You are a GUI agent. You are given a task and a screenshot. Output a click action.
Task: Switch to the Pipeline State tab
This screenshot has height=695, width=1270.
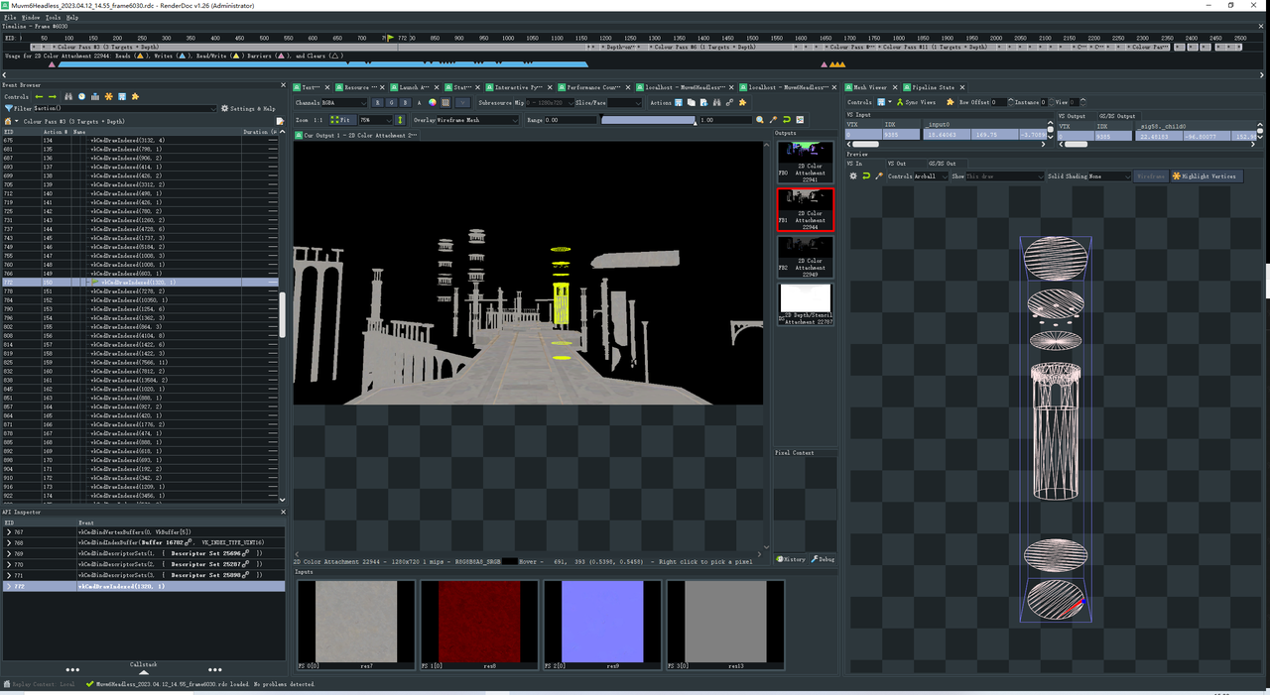(931, 87)
